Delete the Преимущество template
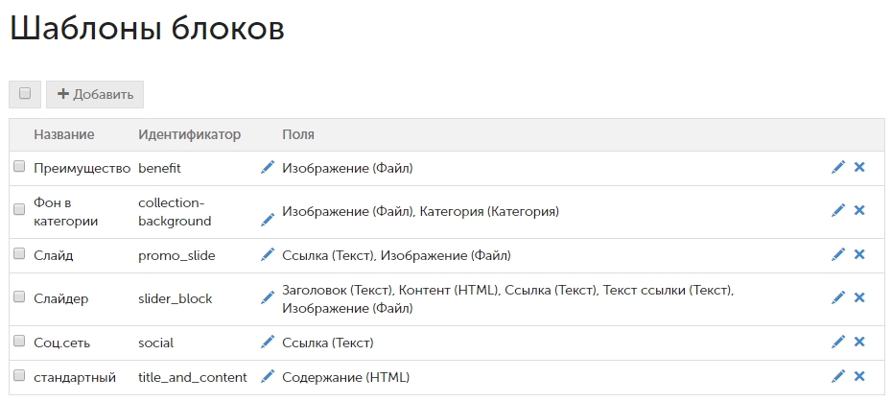The image size is (892, 402). [859, 168]
